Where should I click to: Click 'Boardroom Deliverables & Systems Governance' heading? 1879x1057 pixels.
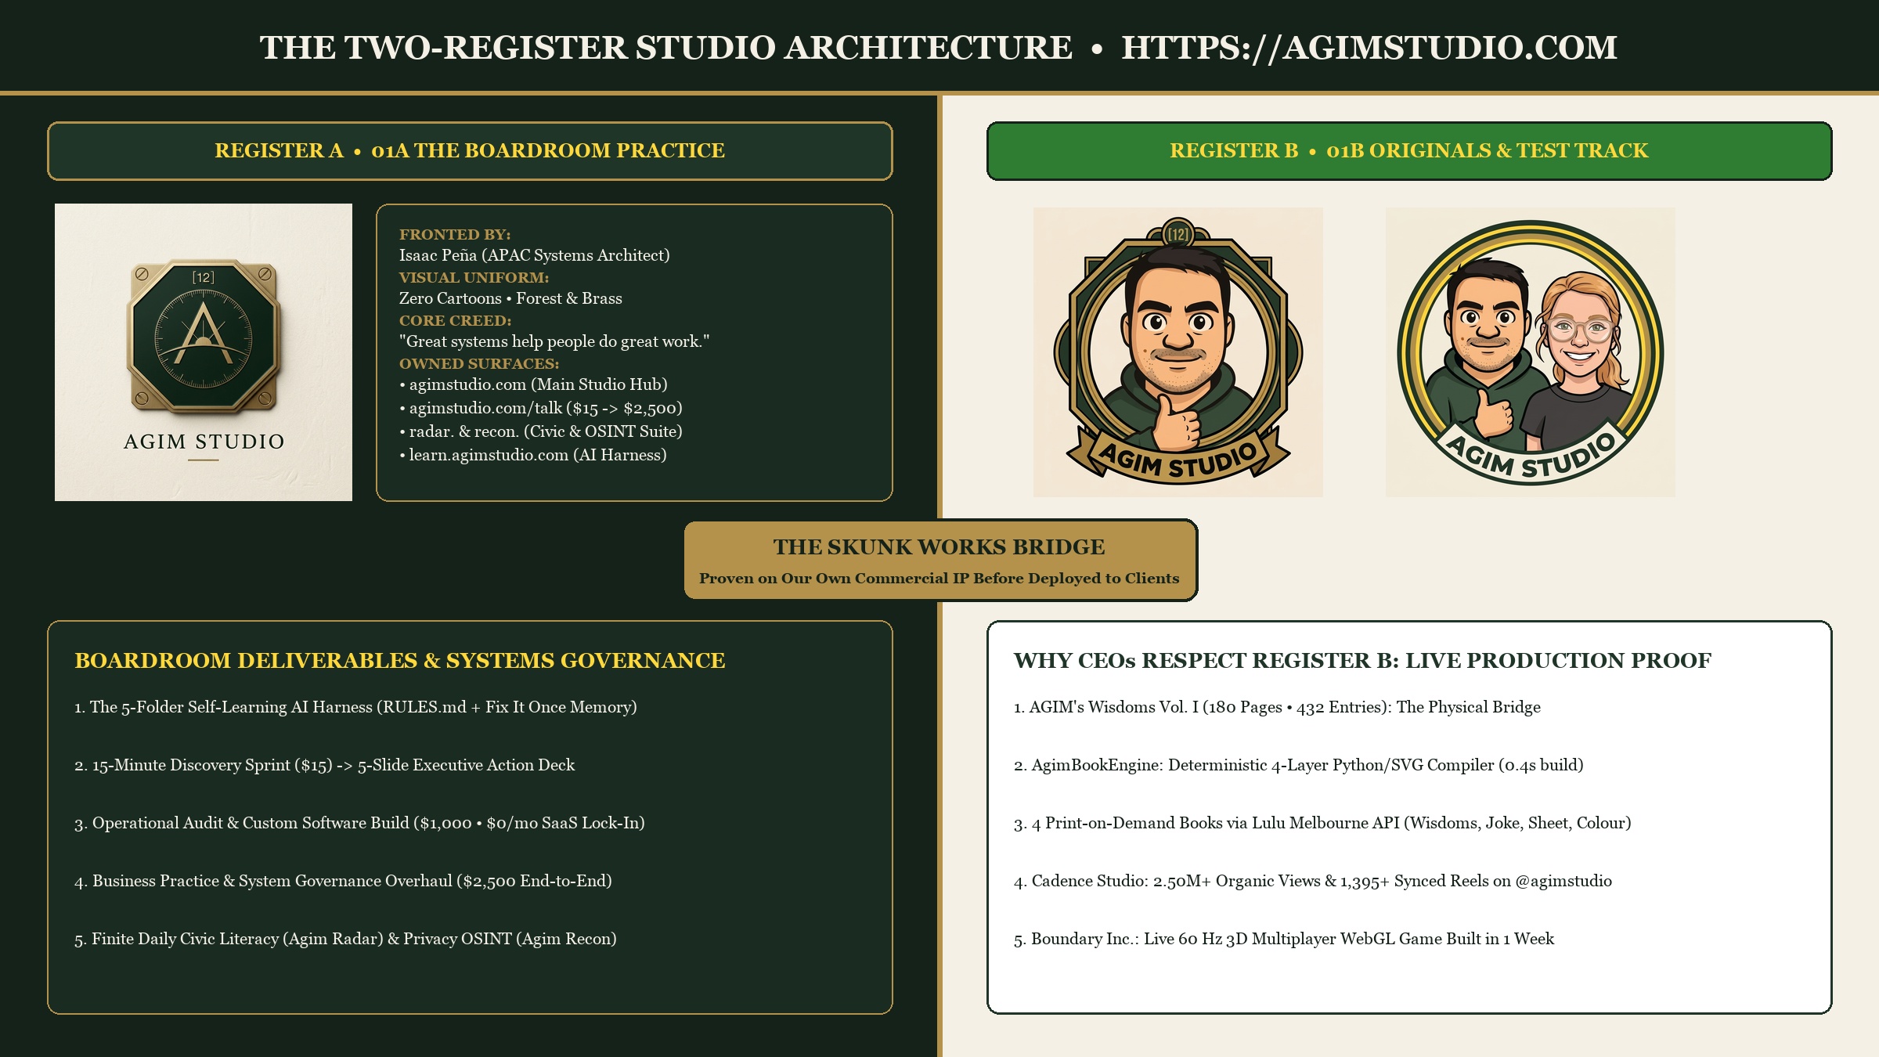(400, 661)
